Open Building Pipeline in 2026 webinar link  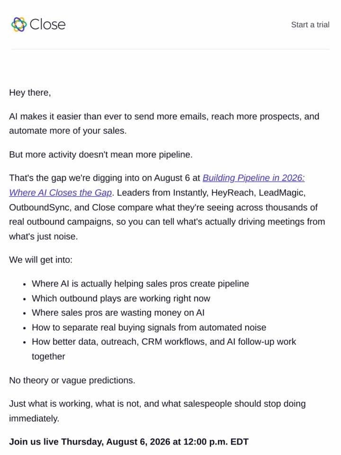tap(253, 178)
